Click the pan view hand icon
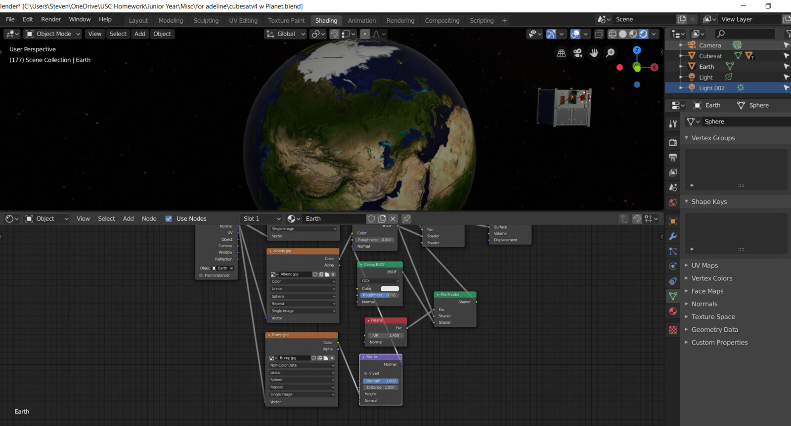The image size is (791, 426). tap(594, 53)
